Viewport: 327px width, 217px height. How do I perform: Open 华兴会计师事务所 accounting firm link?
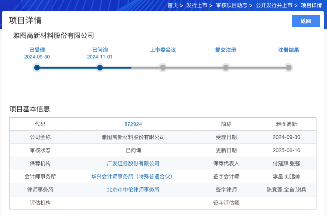pyautogui.click(x=132, y=177)
